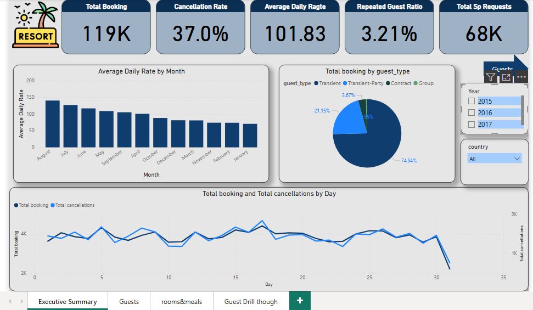Screen dimensions: 533x310
Task: Tick the 2015 year checkbox
Action: tap(472, 102)
